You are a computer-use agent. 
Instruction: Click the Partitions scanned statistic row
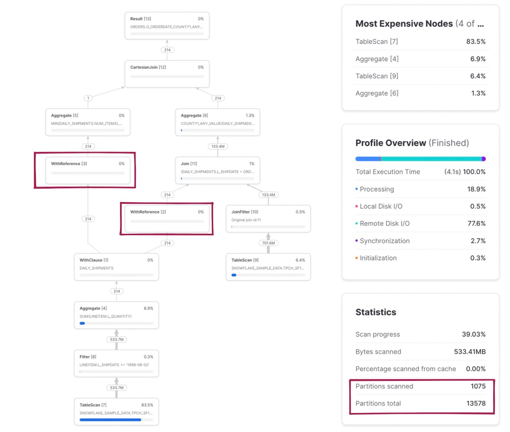coord(420,386)
